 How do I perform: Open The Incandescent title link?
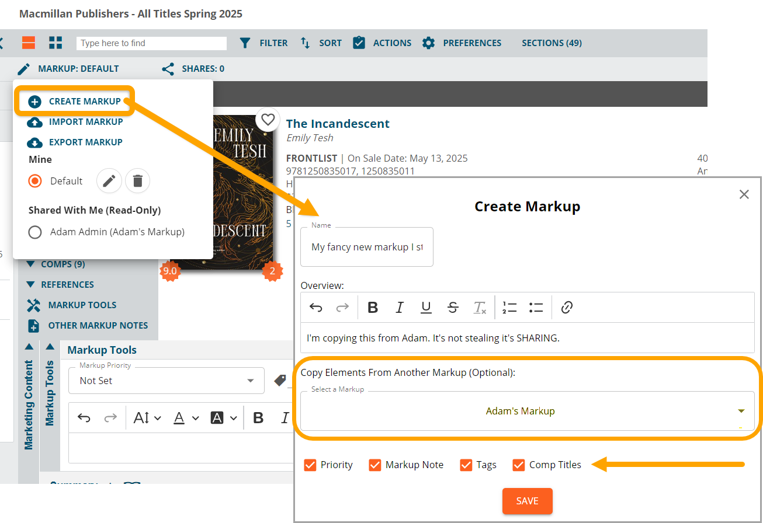[x=338, y=124]
